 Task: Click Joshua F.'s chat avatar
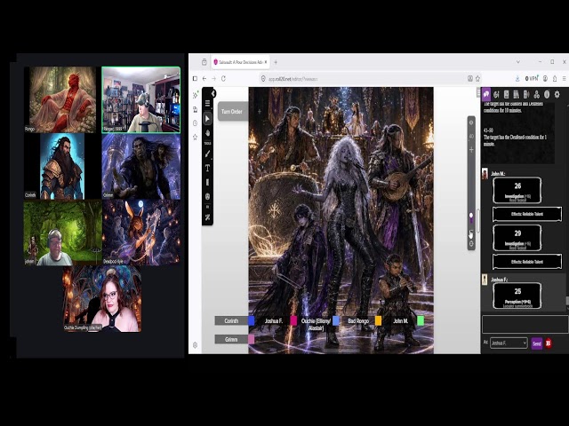point(485,280)
